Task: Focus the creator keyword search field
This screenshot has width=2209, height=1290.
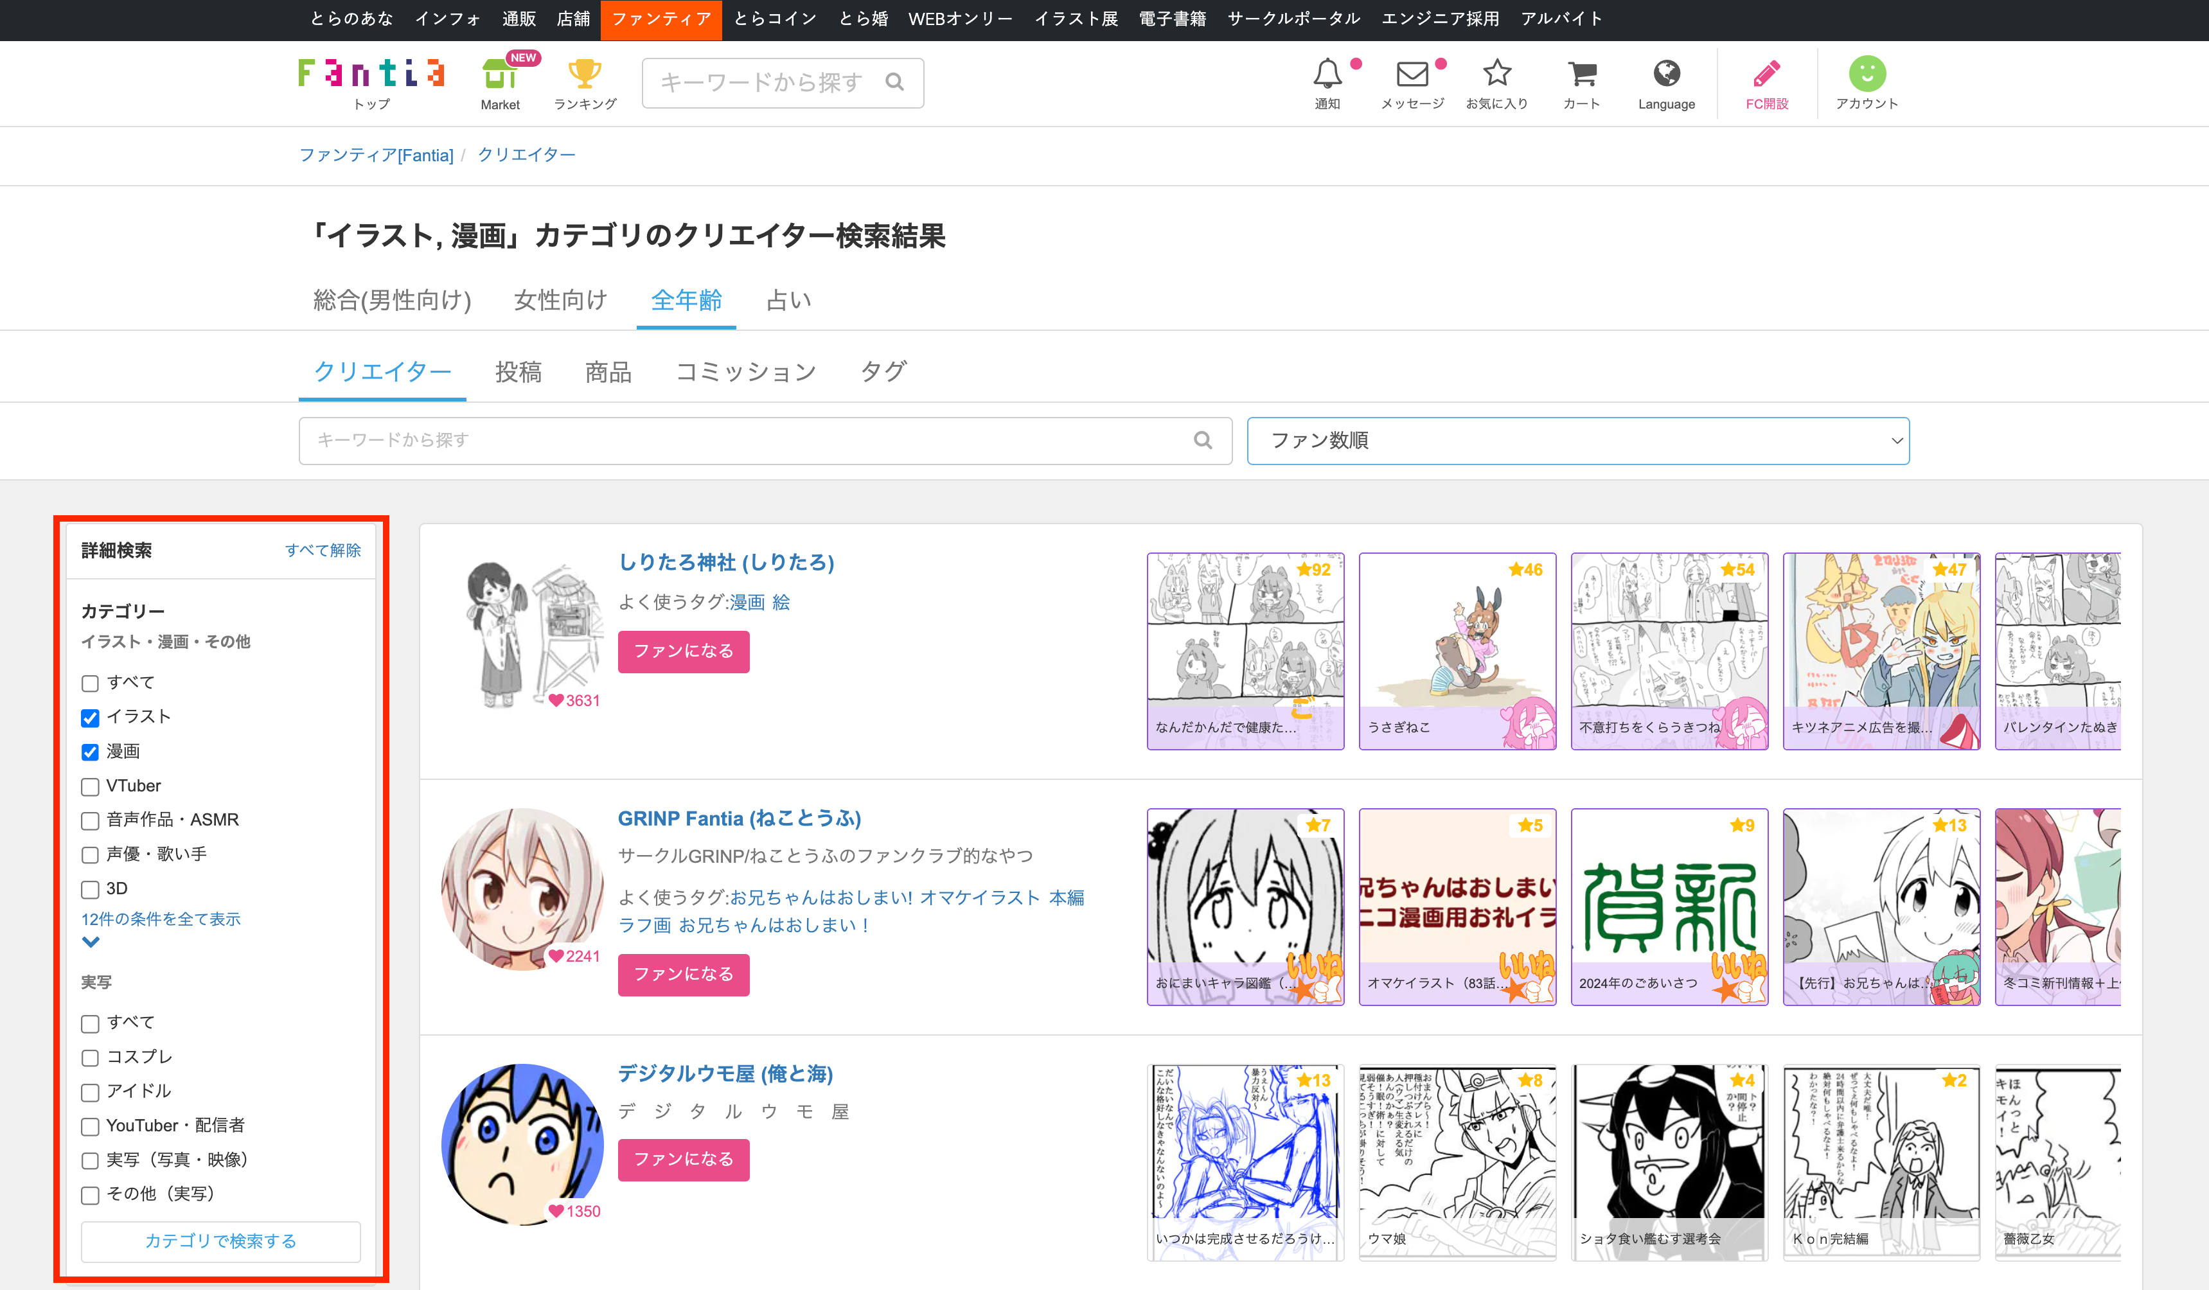Action: (x=765, y=440)
